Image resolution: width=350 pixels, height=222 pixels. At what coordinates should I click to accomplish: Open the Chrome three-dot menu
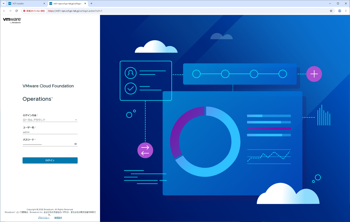pos(346,11)
